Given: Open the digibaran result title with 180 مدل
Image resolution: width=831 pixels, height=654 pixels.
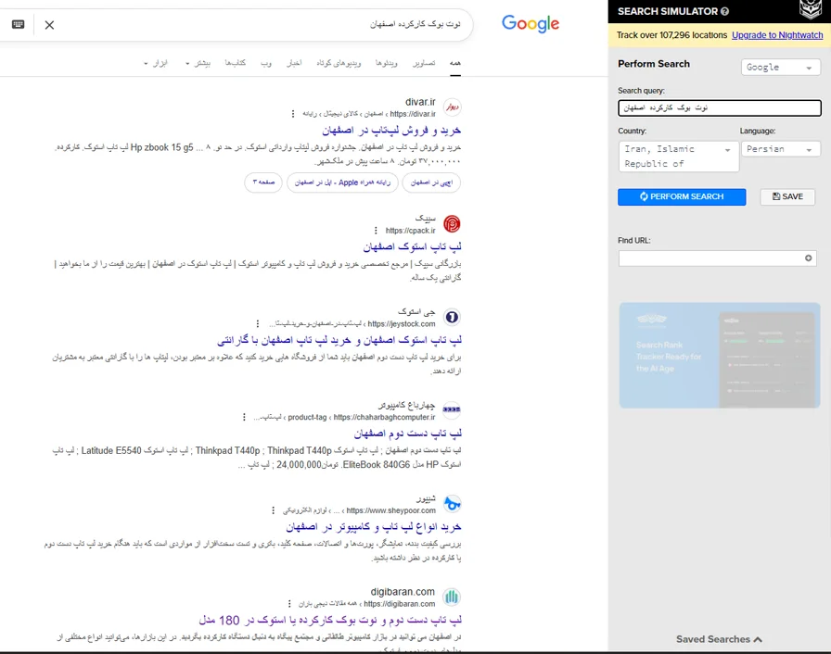Looking at the screenshot, I should tap(330, 620).
